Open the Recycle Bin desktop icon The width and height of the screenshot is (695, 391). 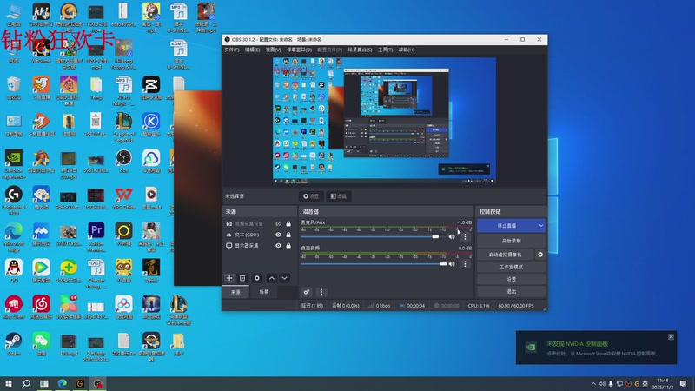(x=14, y=88)
